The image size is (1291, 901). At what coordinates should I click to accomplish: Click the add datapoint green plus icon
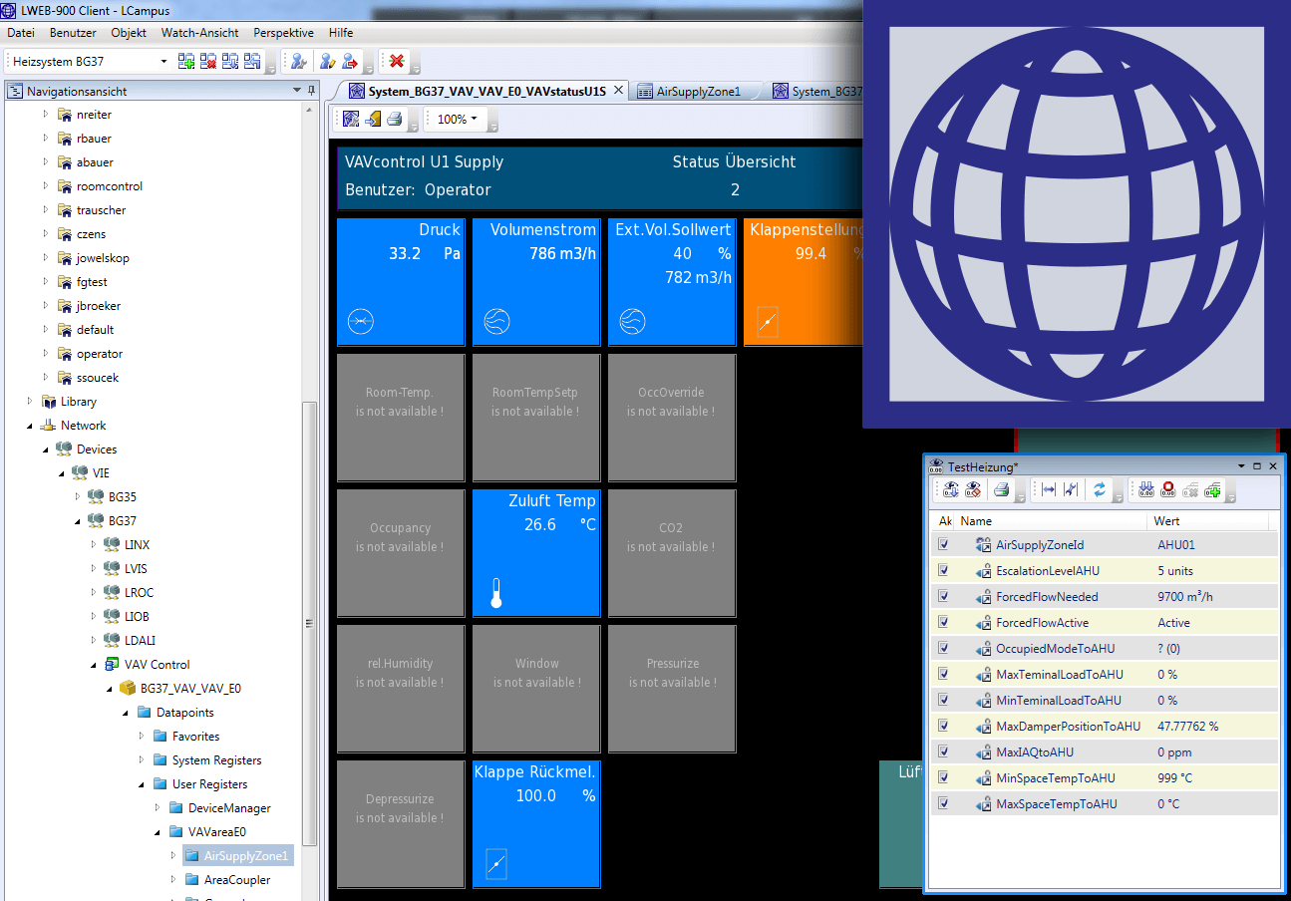[1213, 489]
